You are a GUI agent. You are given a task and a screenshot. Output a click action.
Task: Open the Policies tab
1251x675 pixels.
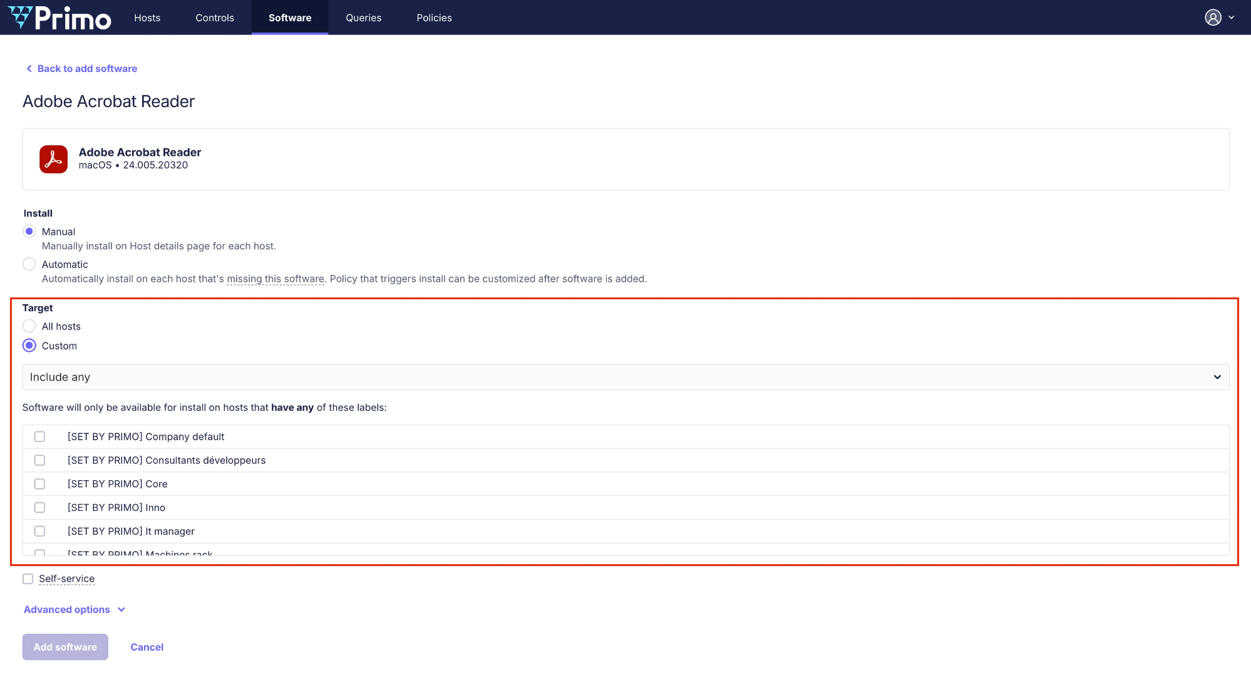pos(434,18)
